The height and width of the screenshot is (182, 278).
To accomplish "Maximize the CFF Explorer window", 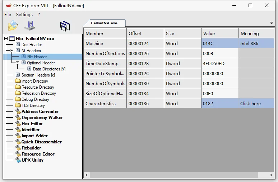I will (x=250, y=5).
